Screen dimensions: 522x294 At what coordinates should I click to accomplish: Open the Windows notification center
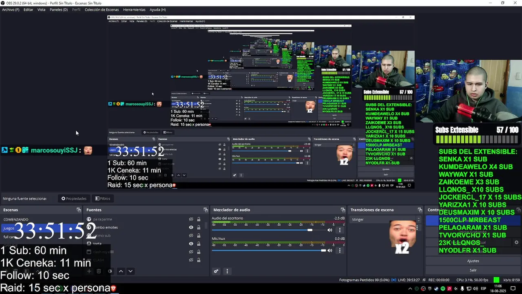pyautogui.click(x=513, y=289)
